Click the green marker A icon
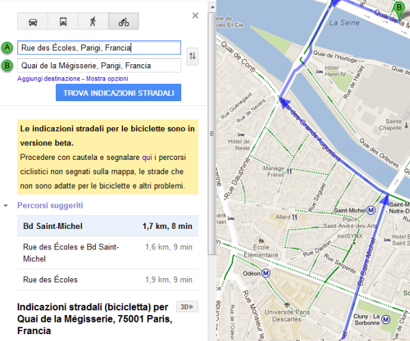Screen dimensions: 410x341 coord(7,48)
